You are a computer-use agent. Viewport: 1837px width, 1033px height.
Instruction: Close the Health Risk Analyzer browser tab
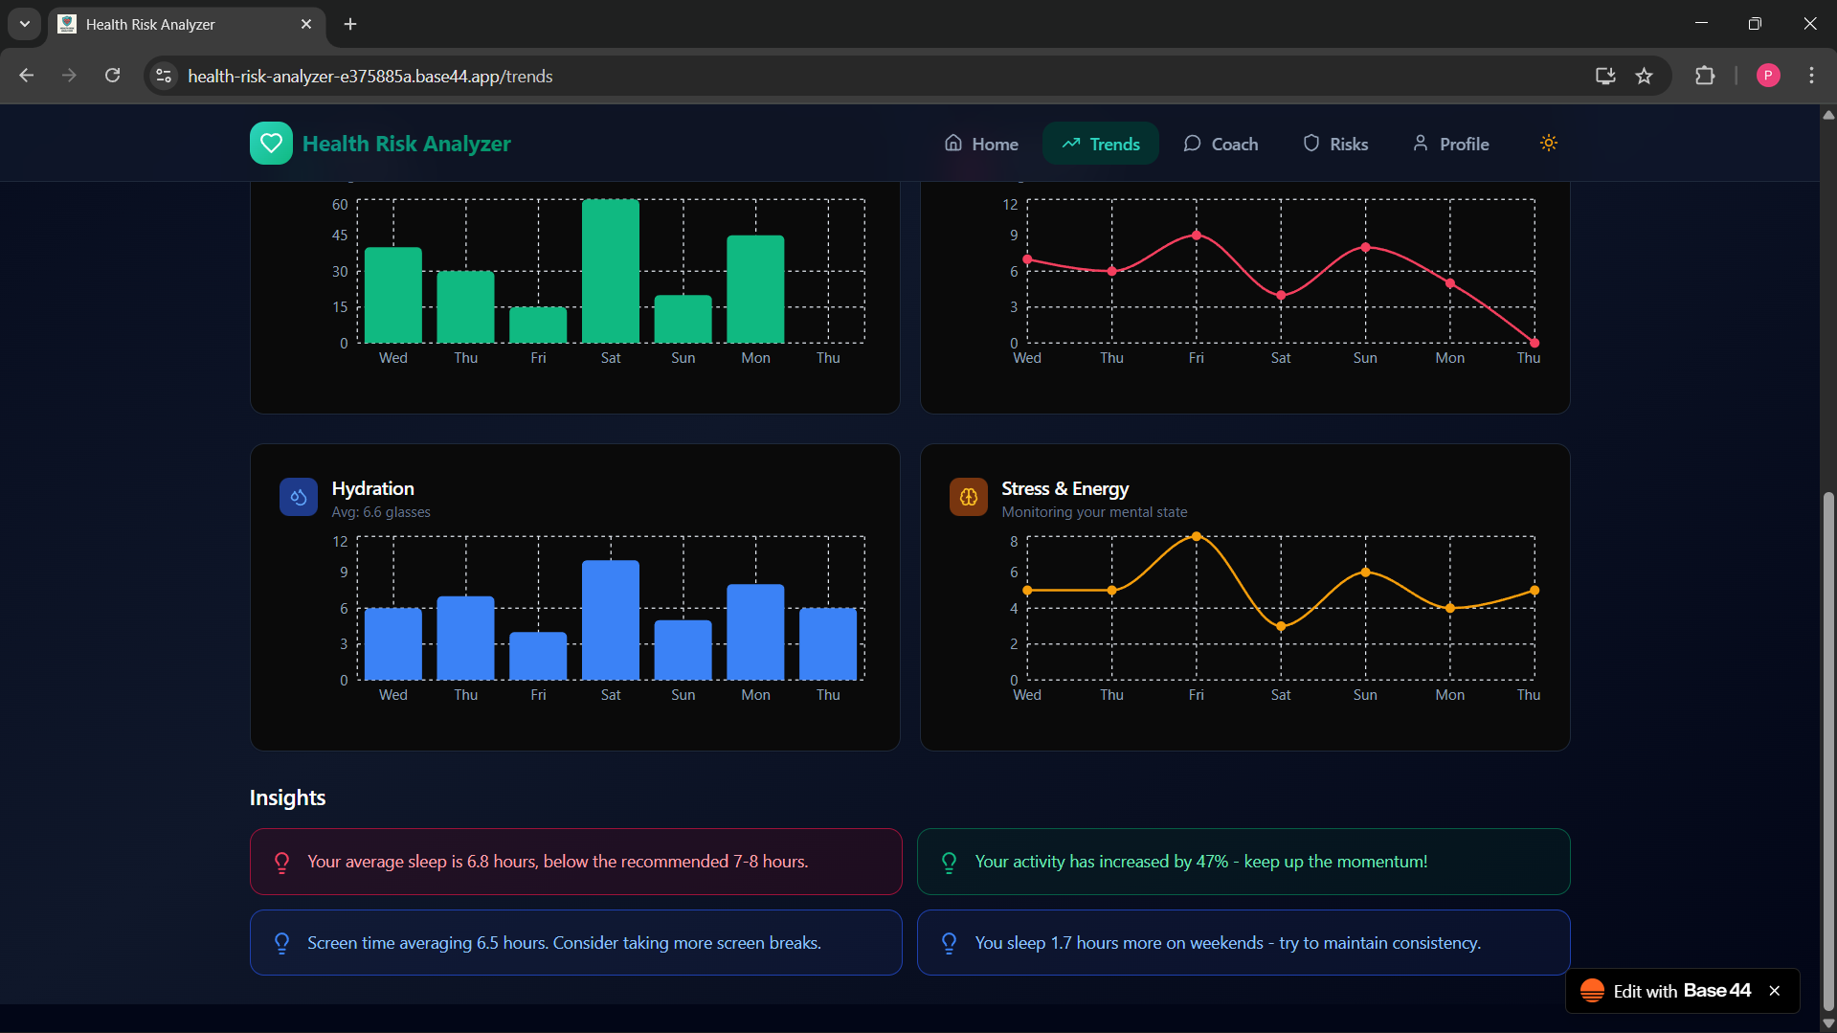click(306, 24)
